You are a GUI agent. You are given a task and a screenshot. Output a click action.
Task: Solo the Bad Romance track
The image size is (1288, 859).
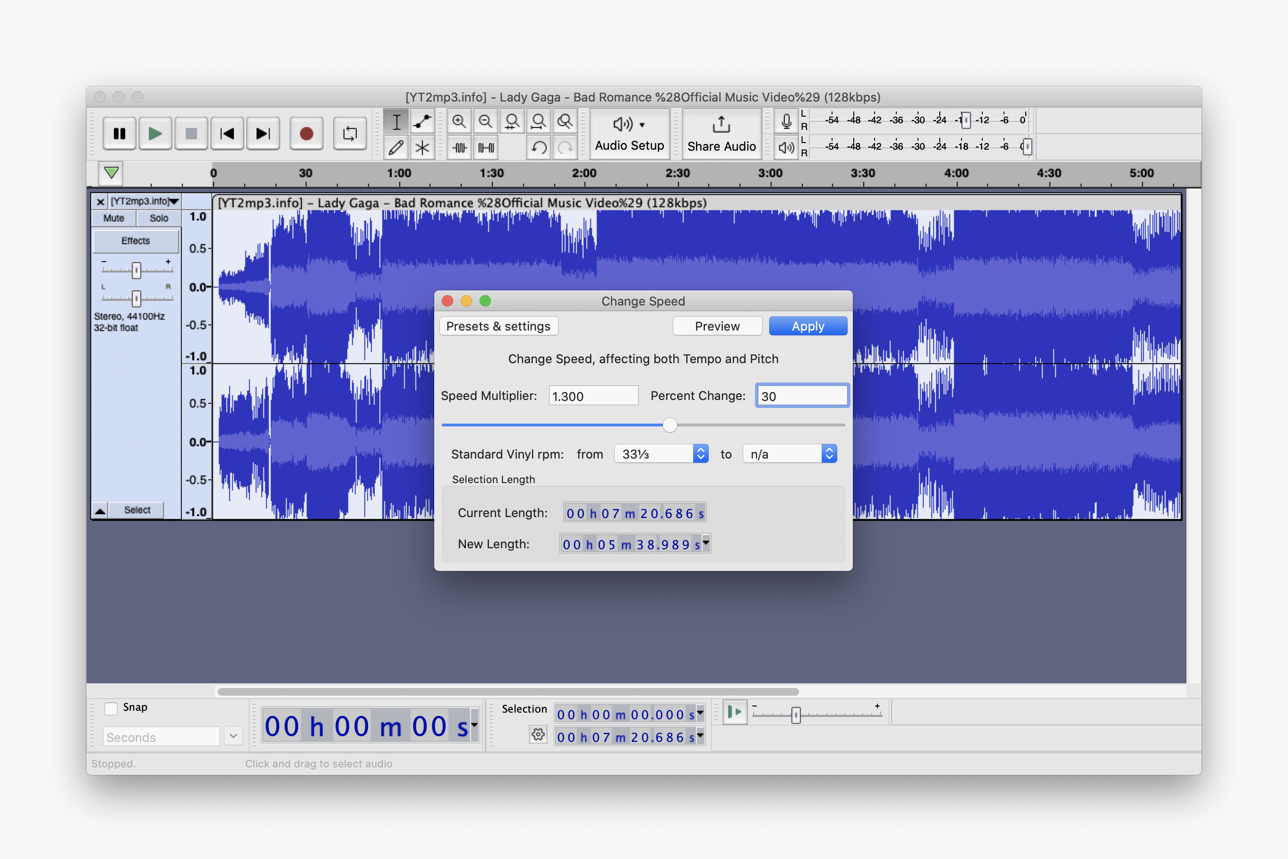[x=159, y=218]
